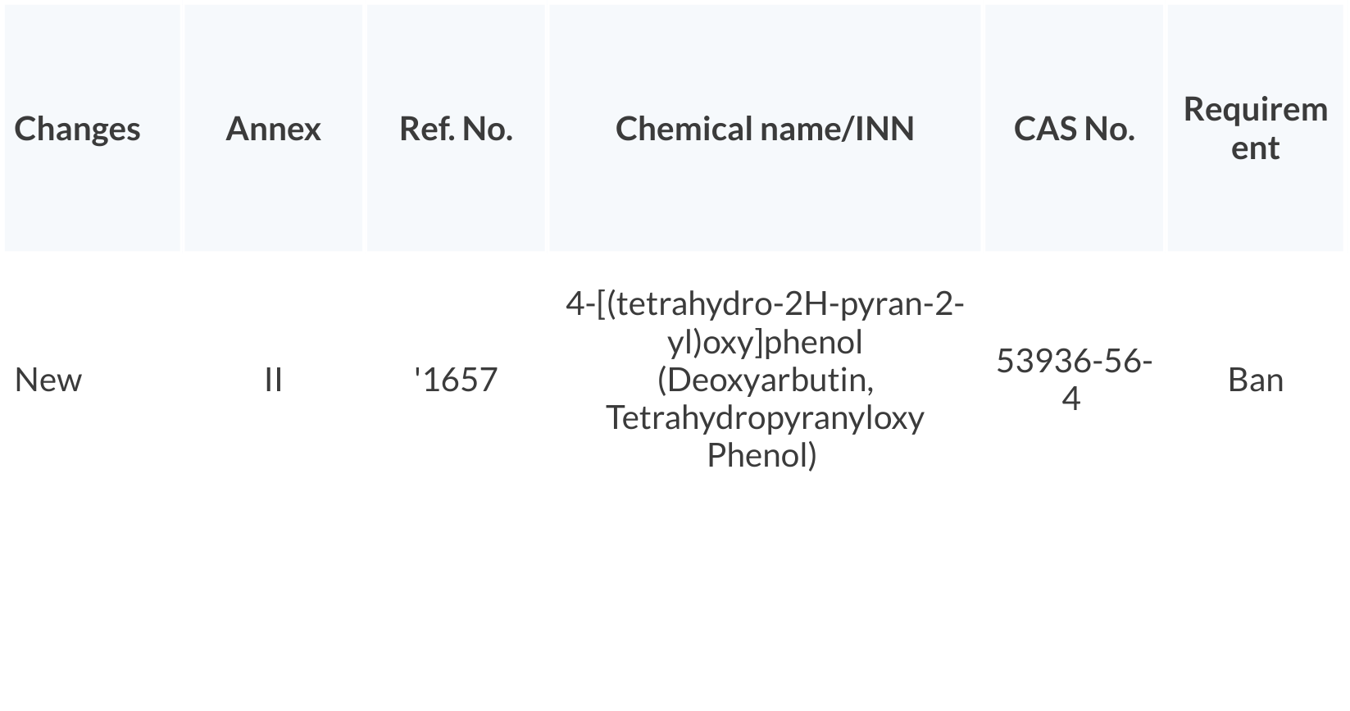Click the word Tetrahydropyranyloxy
The width and height of the screenshot is (1350, 711).
click(764, 417)
